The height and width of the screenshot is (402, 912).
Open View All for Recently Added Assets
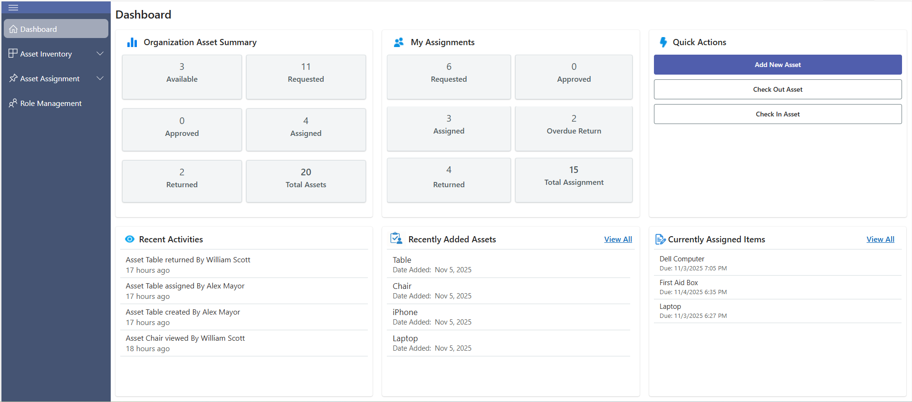pos(618,239)
